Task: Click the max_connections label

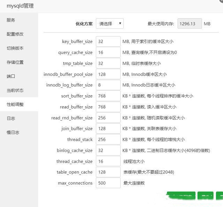Action: (x=75, y=183)
